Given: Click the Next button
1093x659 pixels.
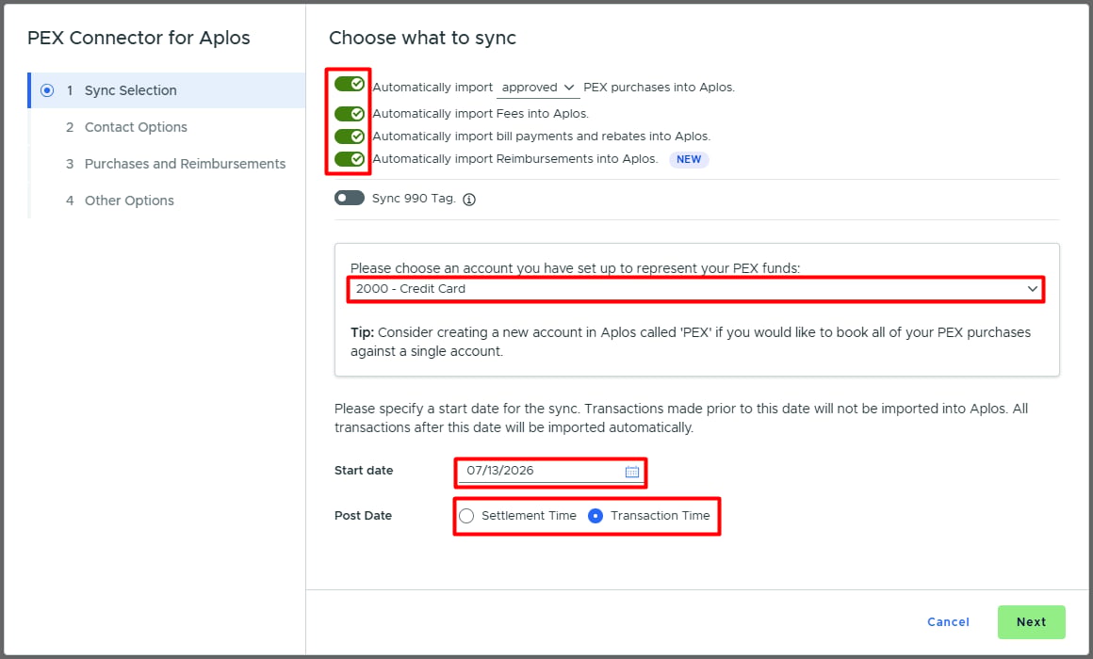Looking at the screenshot, I should 1031,622.
